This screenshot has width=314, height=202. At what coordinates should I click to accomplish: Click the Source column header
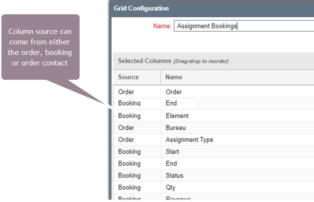[137, 77]
